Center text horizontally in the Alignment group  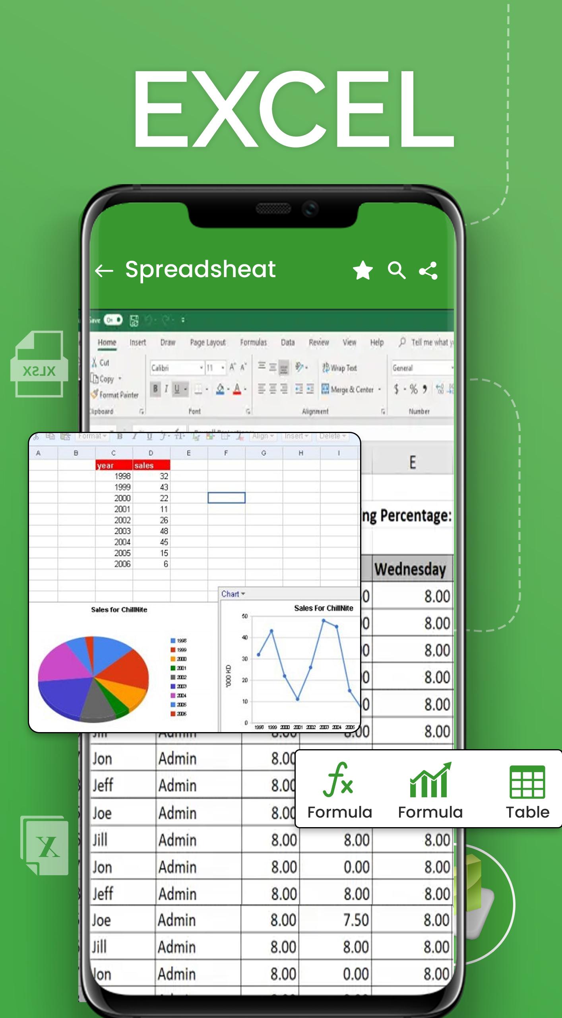tap(273, 389)
